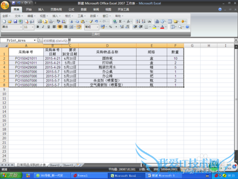Select cell with 瓶装饮用水

tap(107, 67)
